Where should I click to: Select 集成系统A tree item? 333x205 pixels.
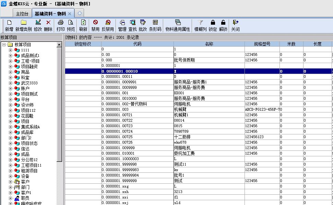[31, 127]
